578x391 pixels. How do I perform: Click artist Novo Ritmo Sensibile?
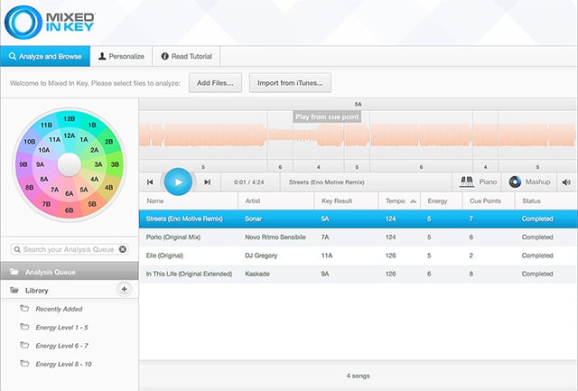click(x=275, y=237)
